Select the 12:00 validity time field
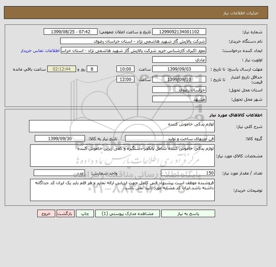 point(125,79)
